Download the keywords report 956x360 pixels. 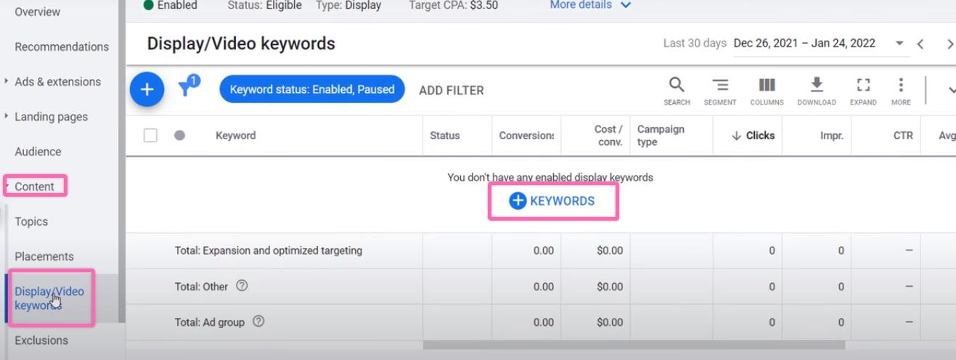pos(817,90)
